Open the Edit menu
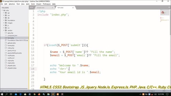Viewport: 171px width, 96px height. pos(6,4)
